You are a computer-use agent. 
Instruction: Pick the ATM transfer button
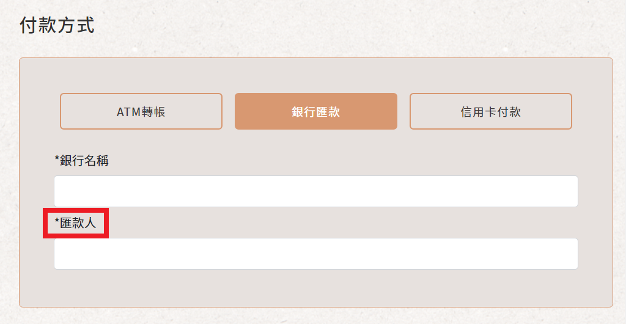(x=141, y=111)
